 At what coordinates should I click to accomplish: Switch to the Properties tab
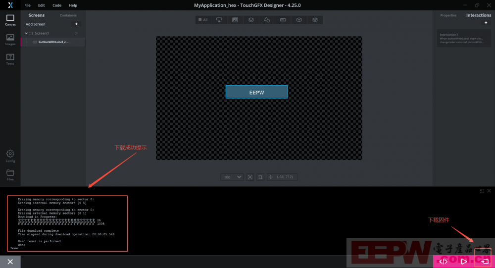point(448,15)
